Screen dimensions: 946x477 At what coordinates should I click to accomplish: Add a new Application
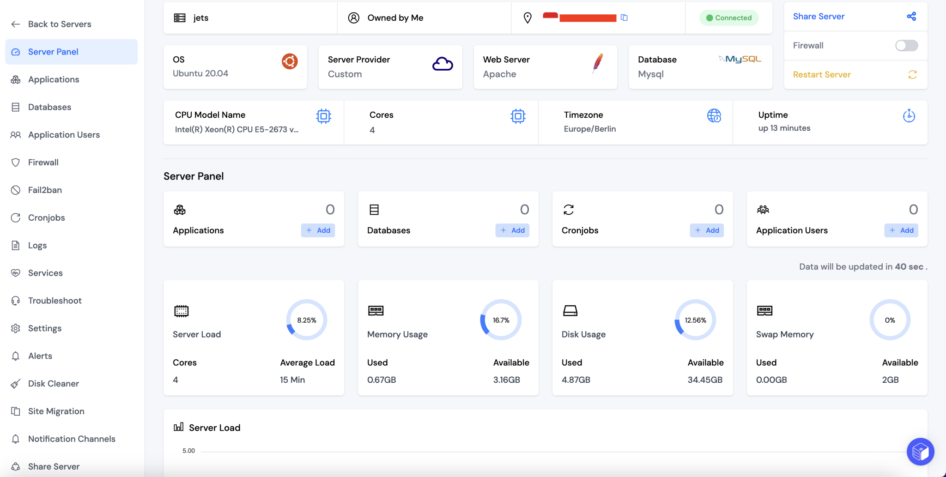coord(318,230)
